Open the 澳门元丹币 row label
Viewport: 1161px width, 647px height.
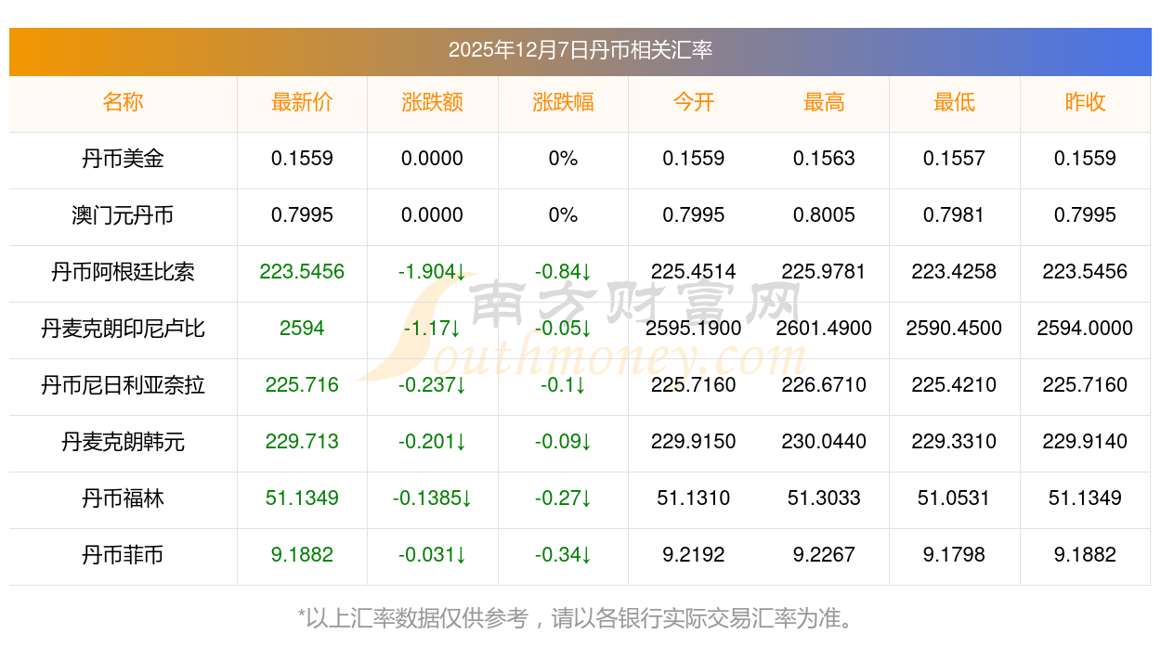click(x=123, y=215)
